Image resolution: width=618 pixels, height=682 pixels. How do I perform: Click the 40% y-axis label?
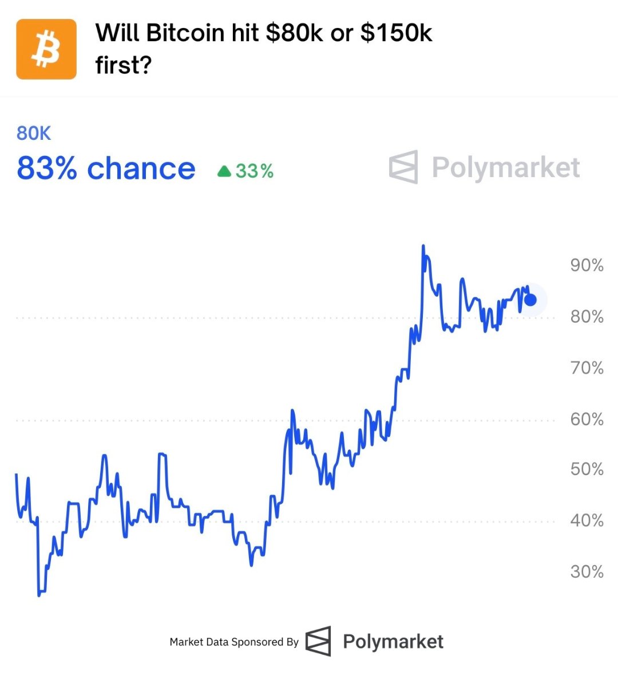click(x=587, y=520)
